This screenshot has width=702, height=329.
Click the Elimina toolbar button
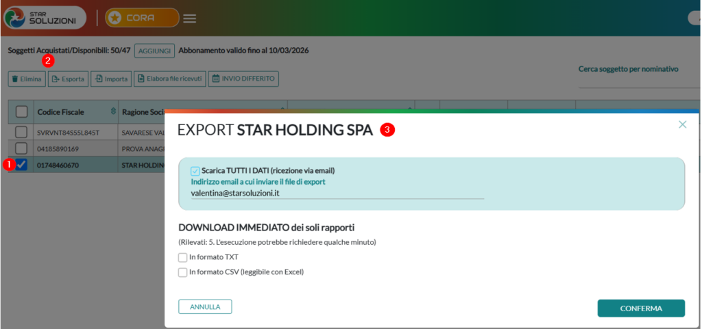27,79
